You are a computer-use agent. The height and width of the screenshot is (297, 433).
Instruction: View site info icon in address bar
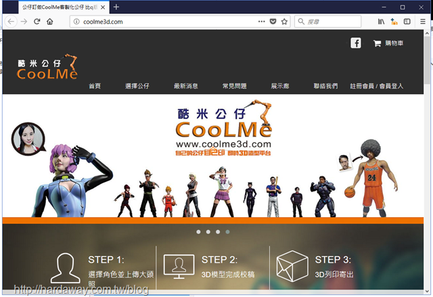[76, 22]
